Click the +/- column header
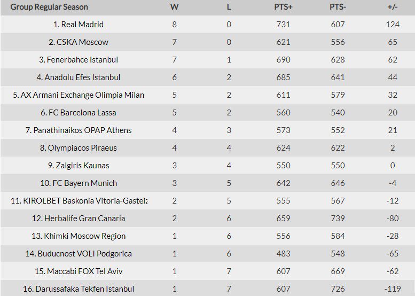415x296 pixels. click(x=393, y=7)
